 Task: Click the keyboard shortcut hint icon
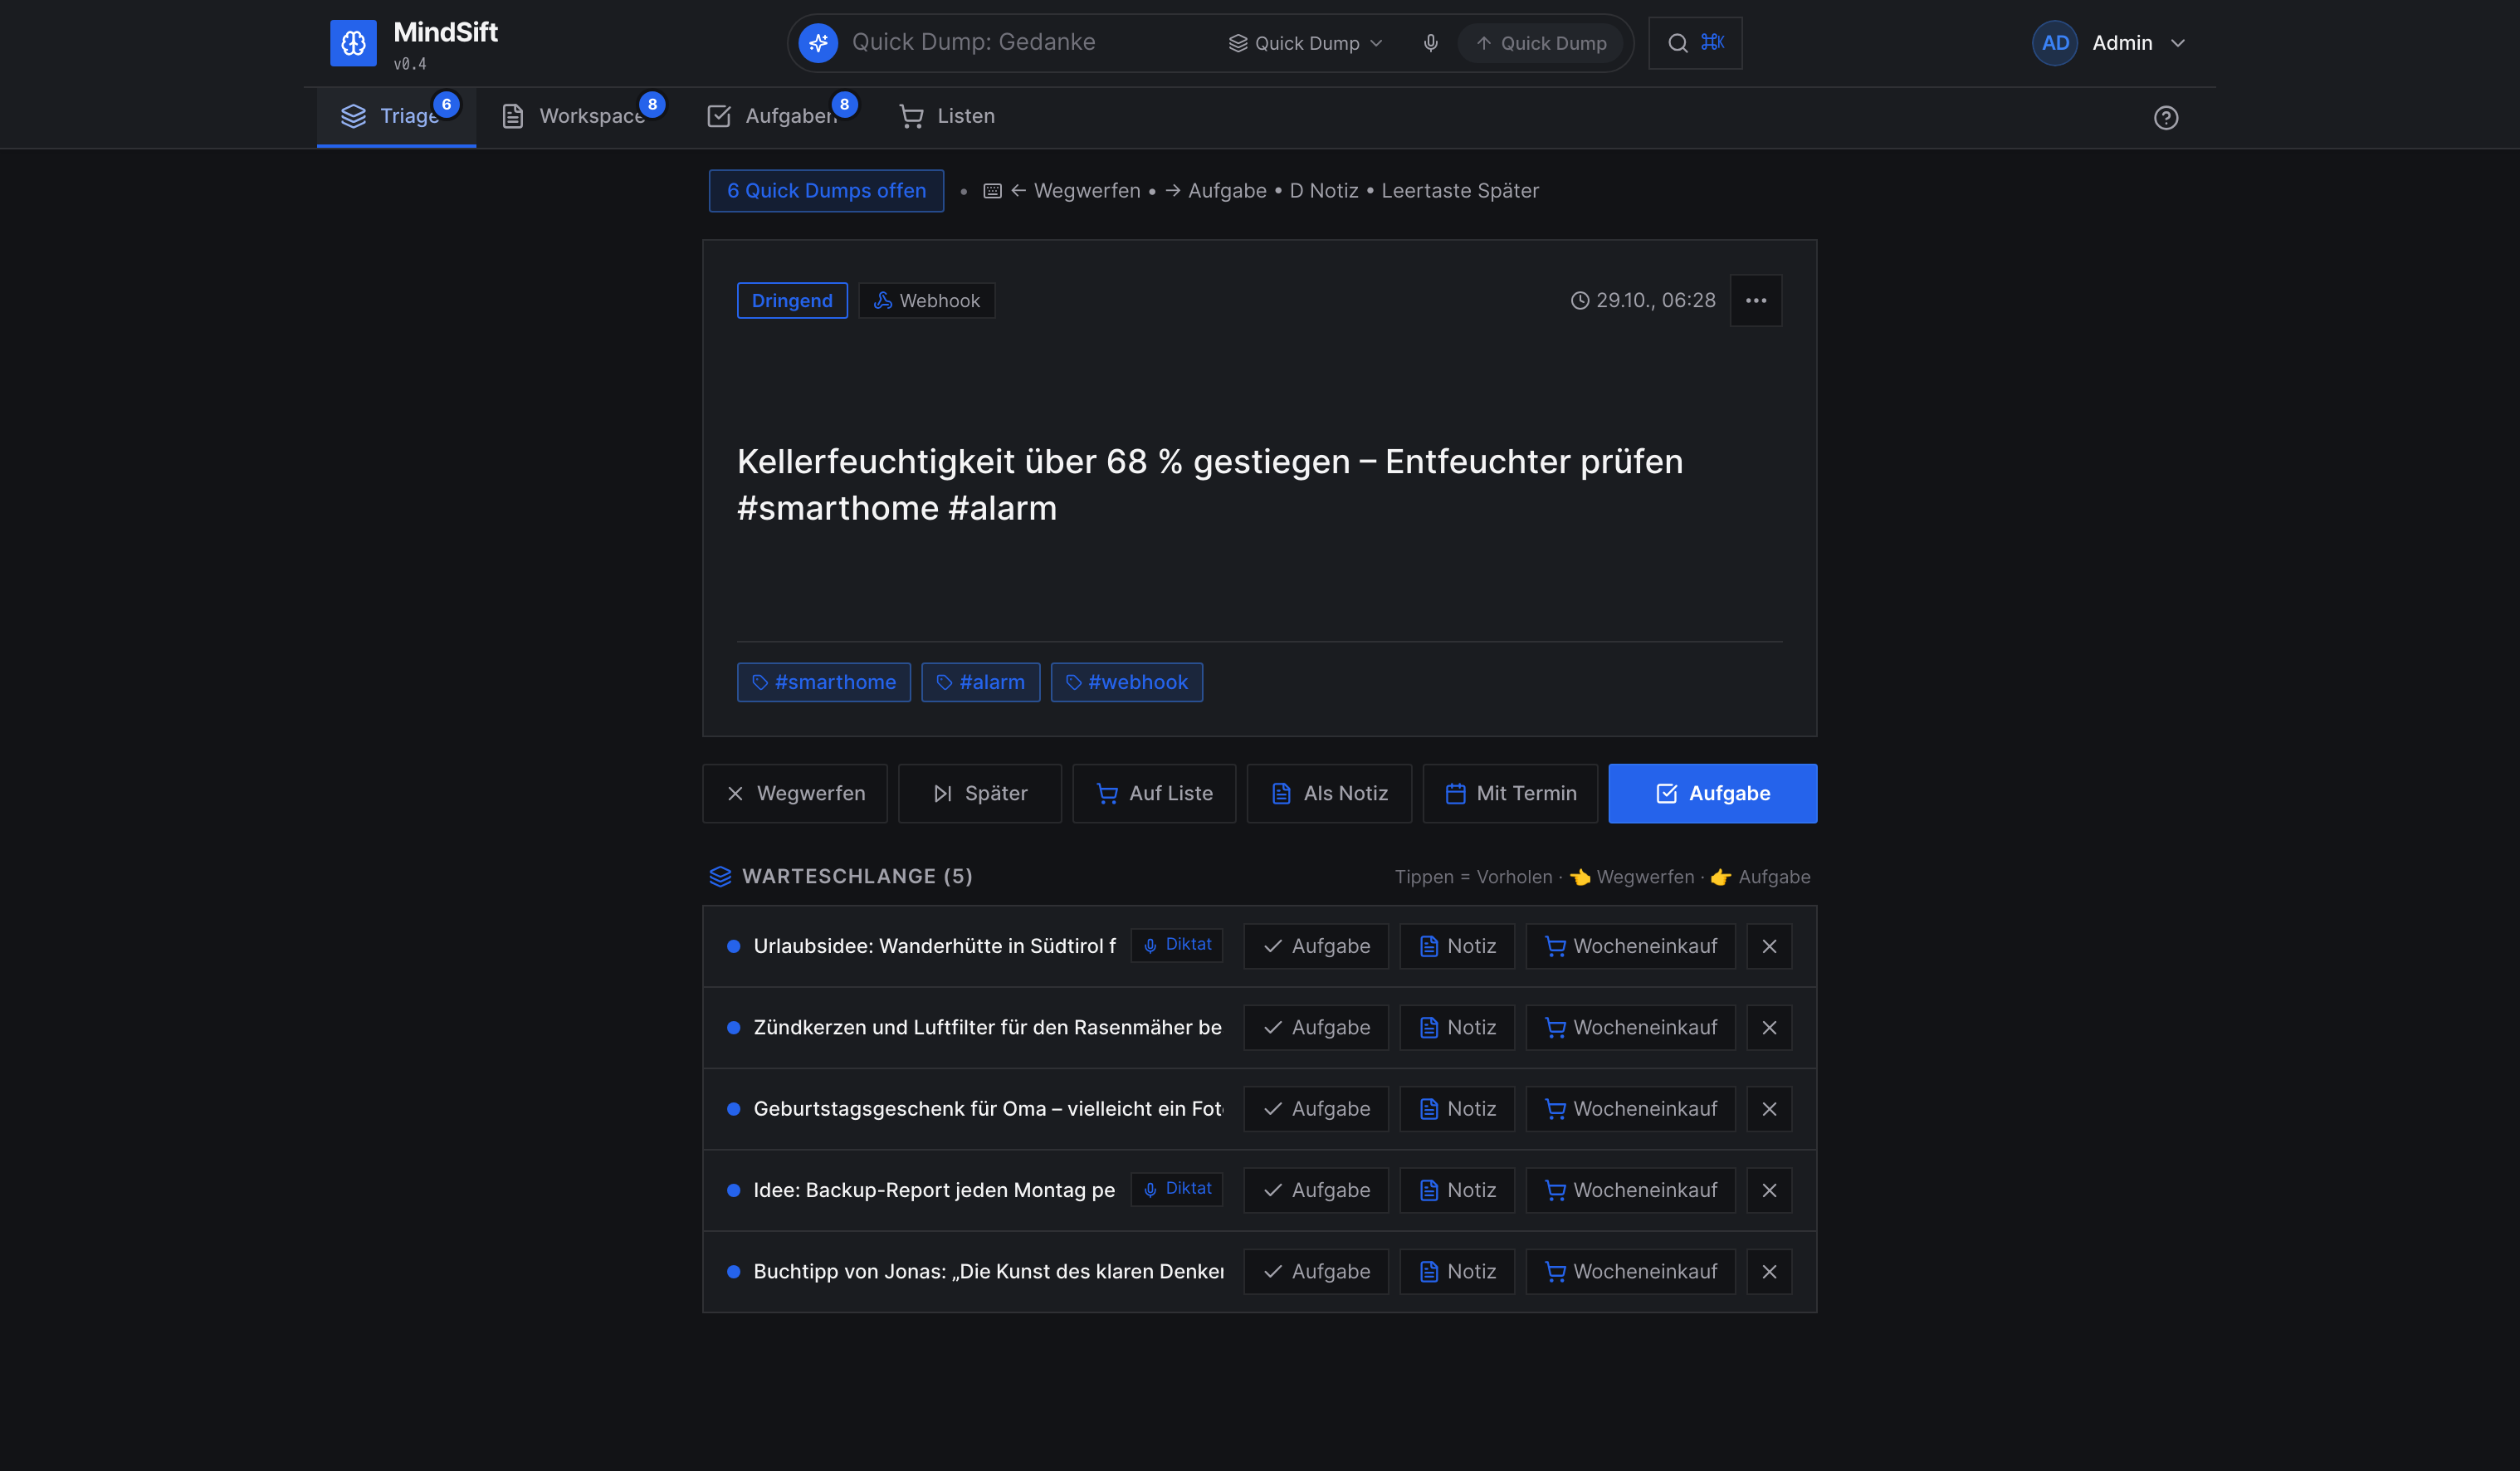click(992, 190)
